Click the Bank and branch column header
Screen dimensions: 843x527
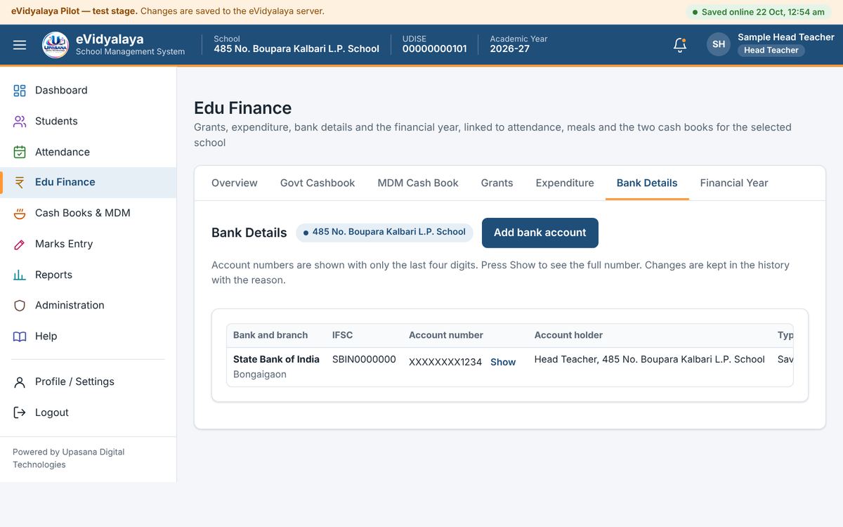point(270,335)
